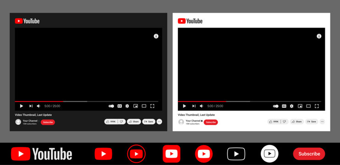Click the 5:00 / 25:00 time in dark player
This screenshot has width=340, height=165.
tap(52, 106)
